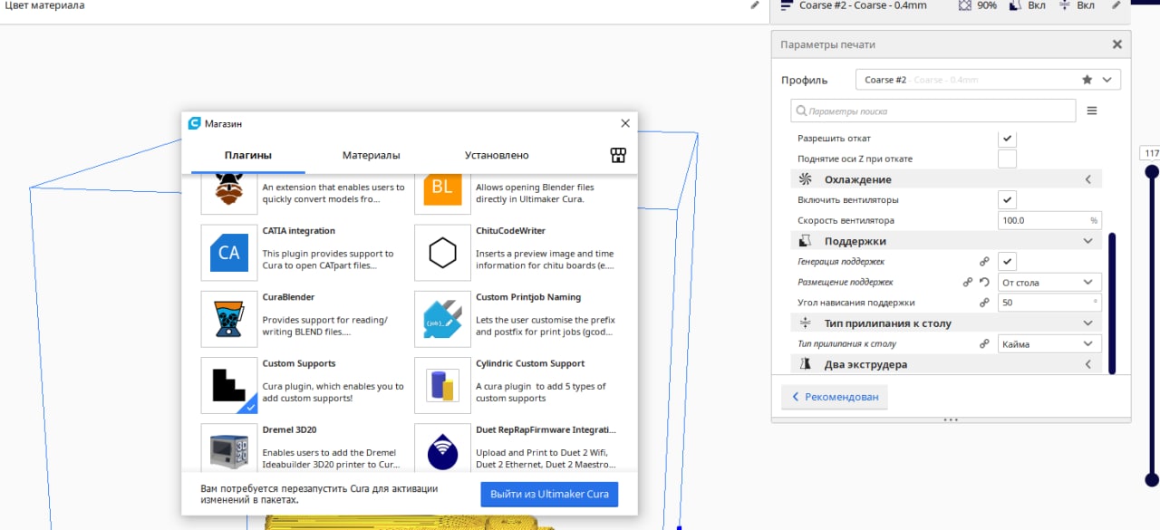The height and width of the screenshot is (530, 1160).
Task: Click the link icon for Генерация поддержек
Action: pos(984,262)
